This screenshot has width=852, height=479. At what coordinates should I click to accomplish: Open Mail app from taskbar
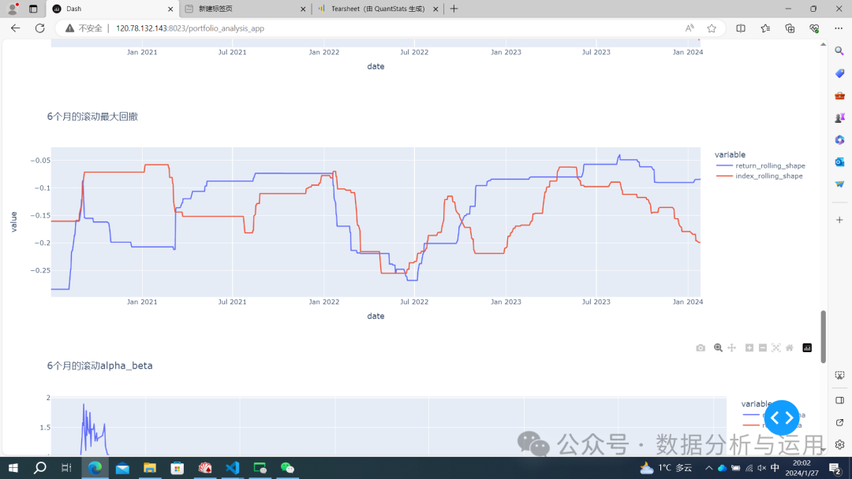pyautogui.click(x=122, y=468)
